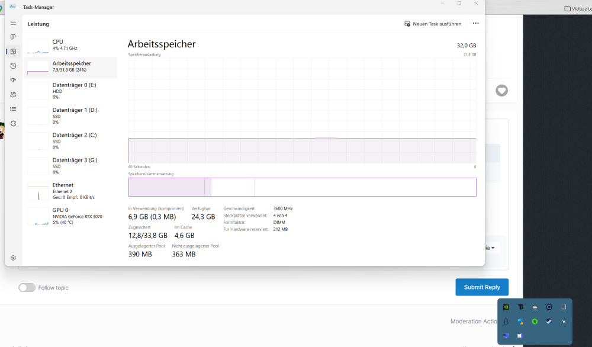
Task: Open the three-dots more options menu
Action: 475,24
